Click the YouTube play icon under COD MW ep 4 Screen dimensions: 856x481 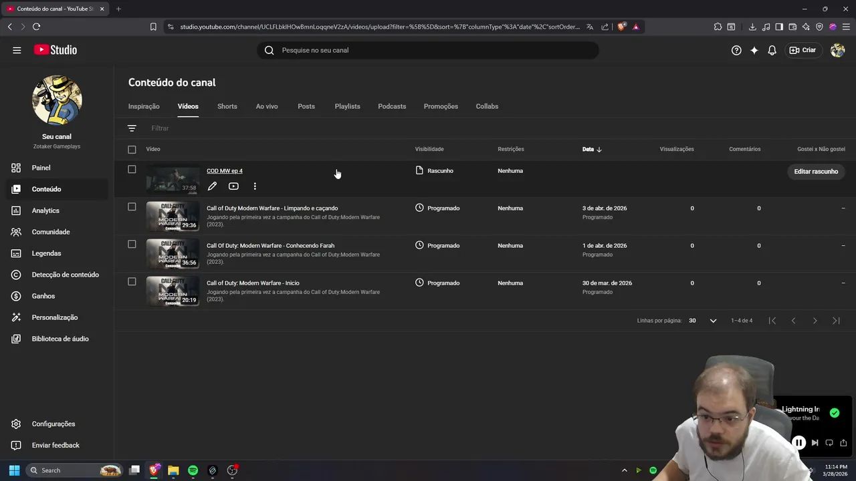(233, 186)
